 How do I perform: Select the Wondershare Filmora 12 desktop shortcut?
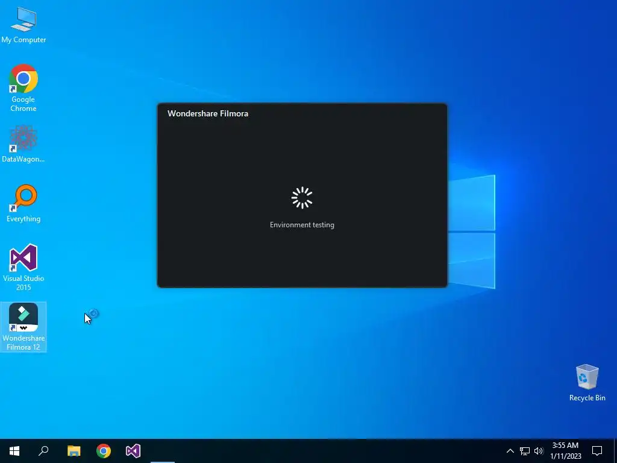pos(23,327)
